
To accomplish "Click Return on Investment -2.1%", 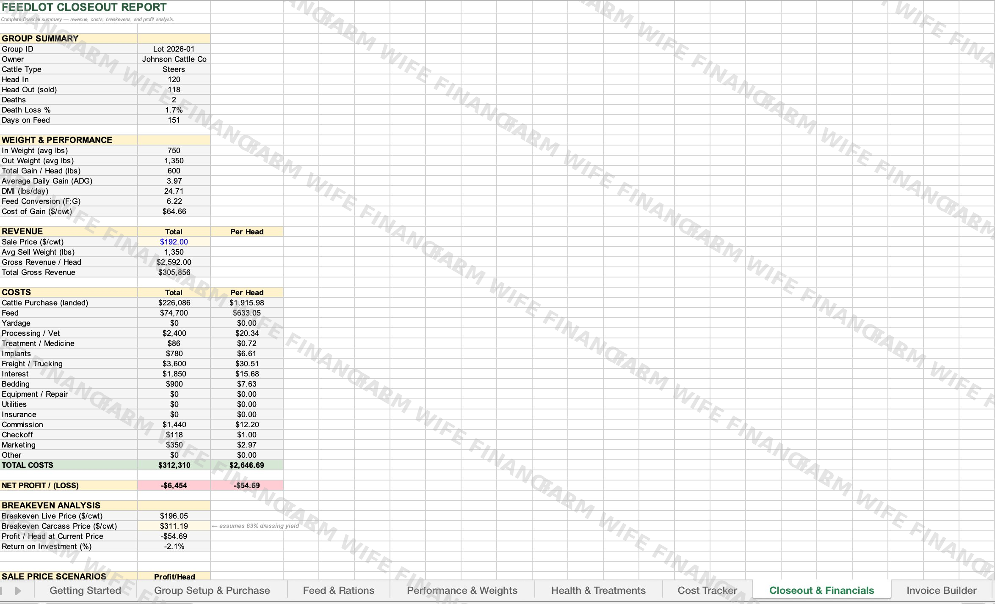I will pyautogui.click(x=174, y=546).
